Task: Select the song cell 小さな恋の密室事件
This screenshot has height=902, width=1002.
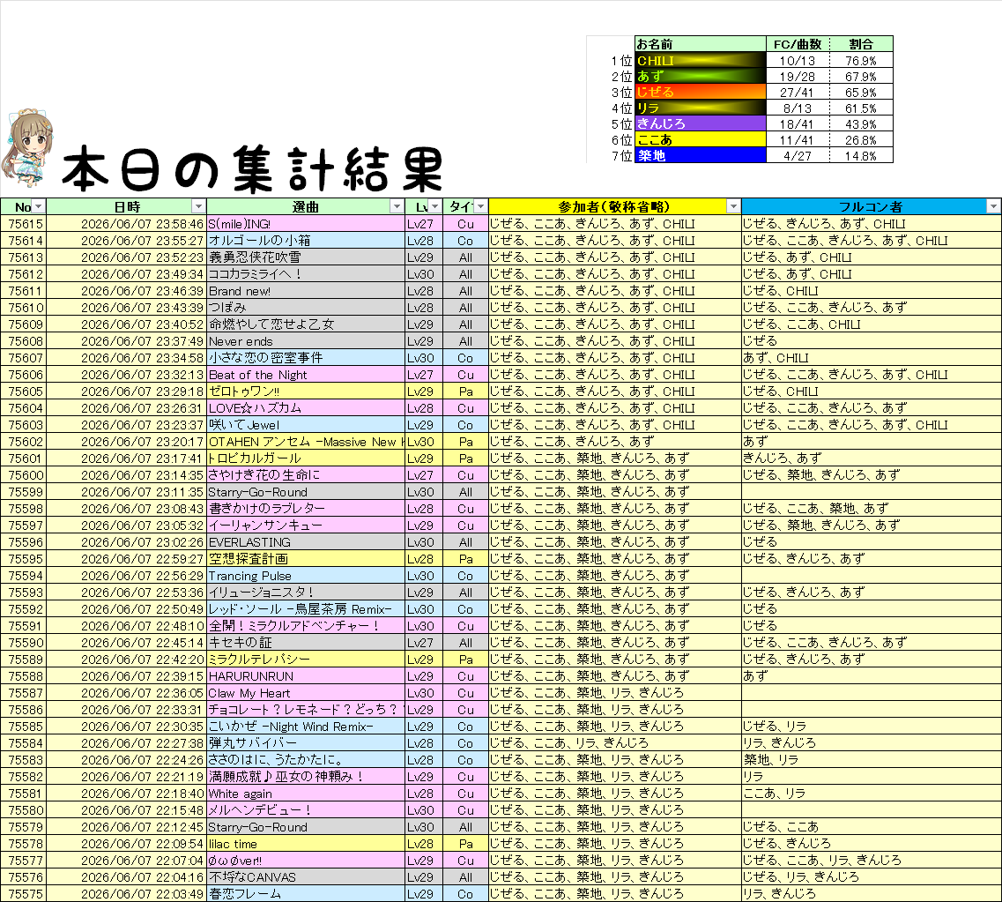Action: [x=306, y=358]
